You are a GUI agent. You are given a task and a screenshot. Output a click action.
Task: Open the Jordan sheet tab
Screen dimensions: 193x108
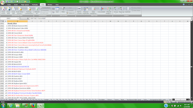pos(46,100)
